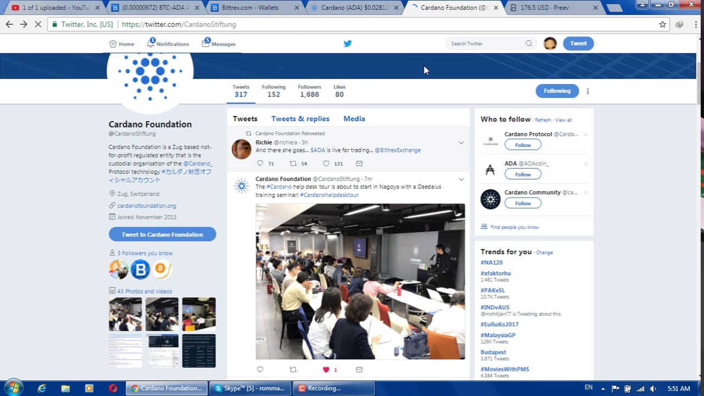
Task: Stop loading the page
Action: click(38, 24)
